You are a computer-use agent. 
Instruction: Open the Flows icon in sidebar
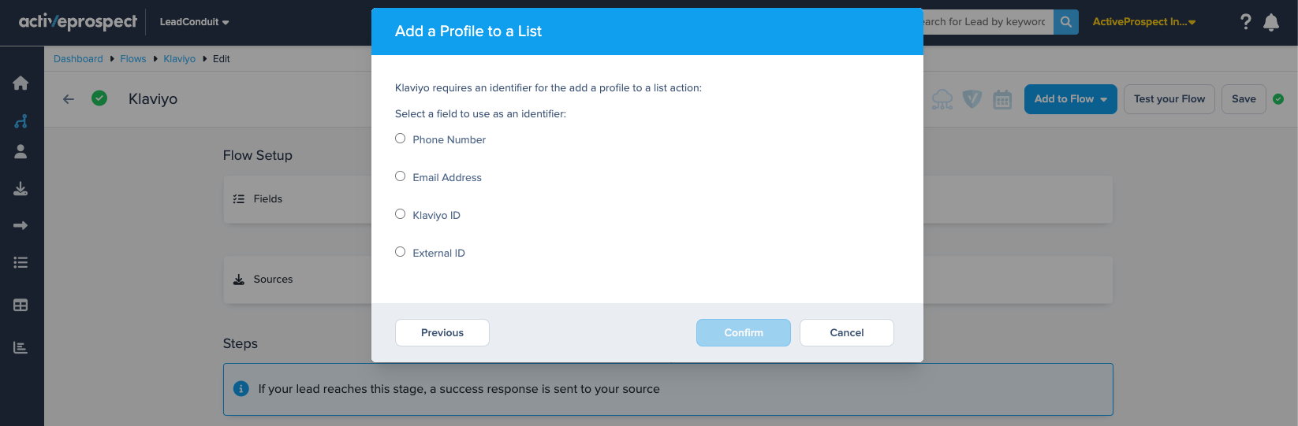[21, 121]
